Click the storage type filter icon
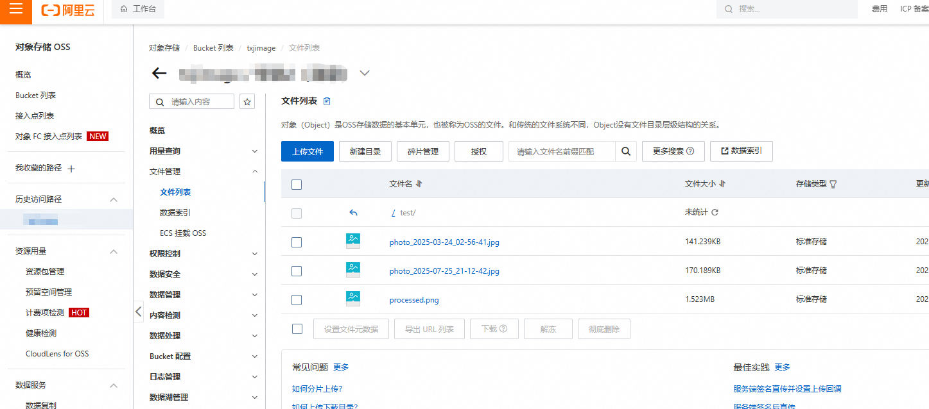Viewport: 929px width, 409px height. point(833,184)
